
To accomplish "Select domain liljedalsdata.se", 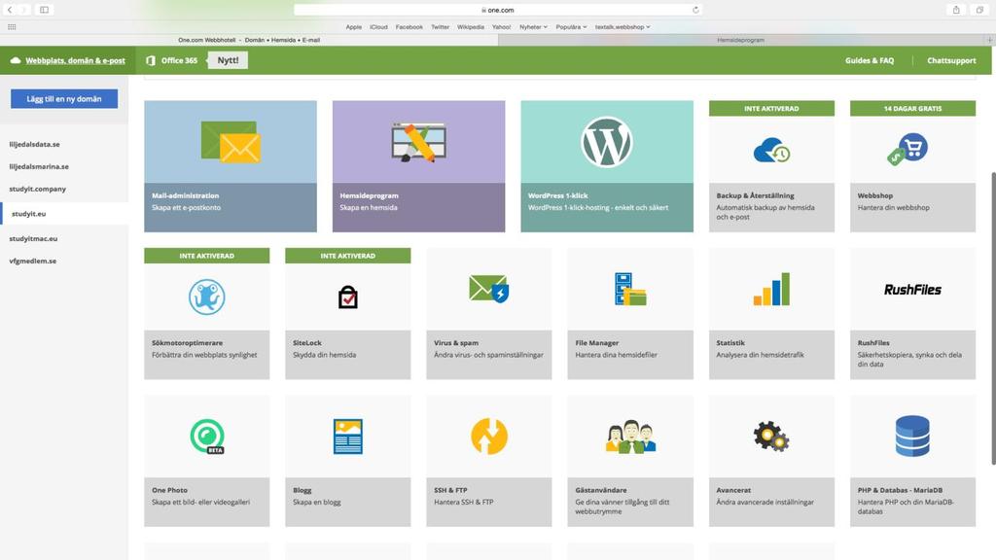I will 34,144.
